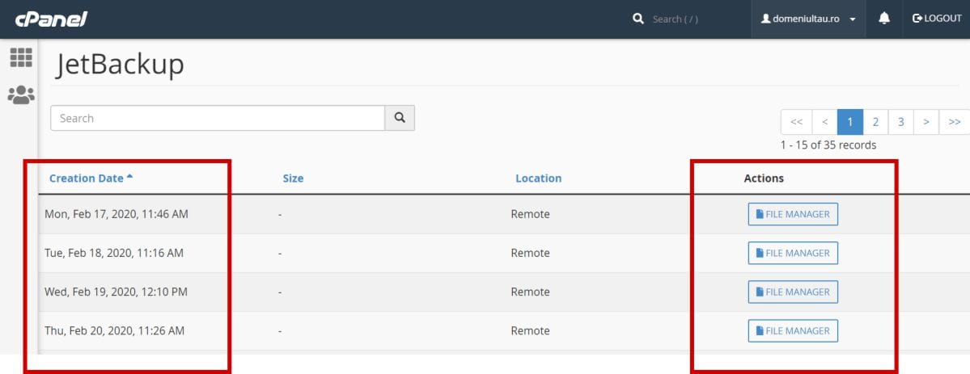Viewport: 970px width, 374px height.
Task: Select page 1 in pagination
Action: [850, 122]
